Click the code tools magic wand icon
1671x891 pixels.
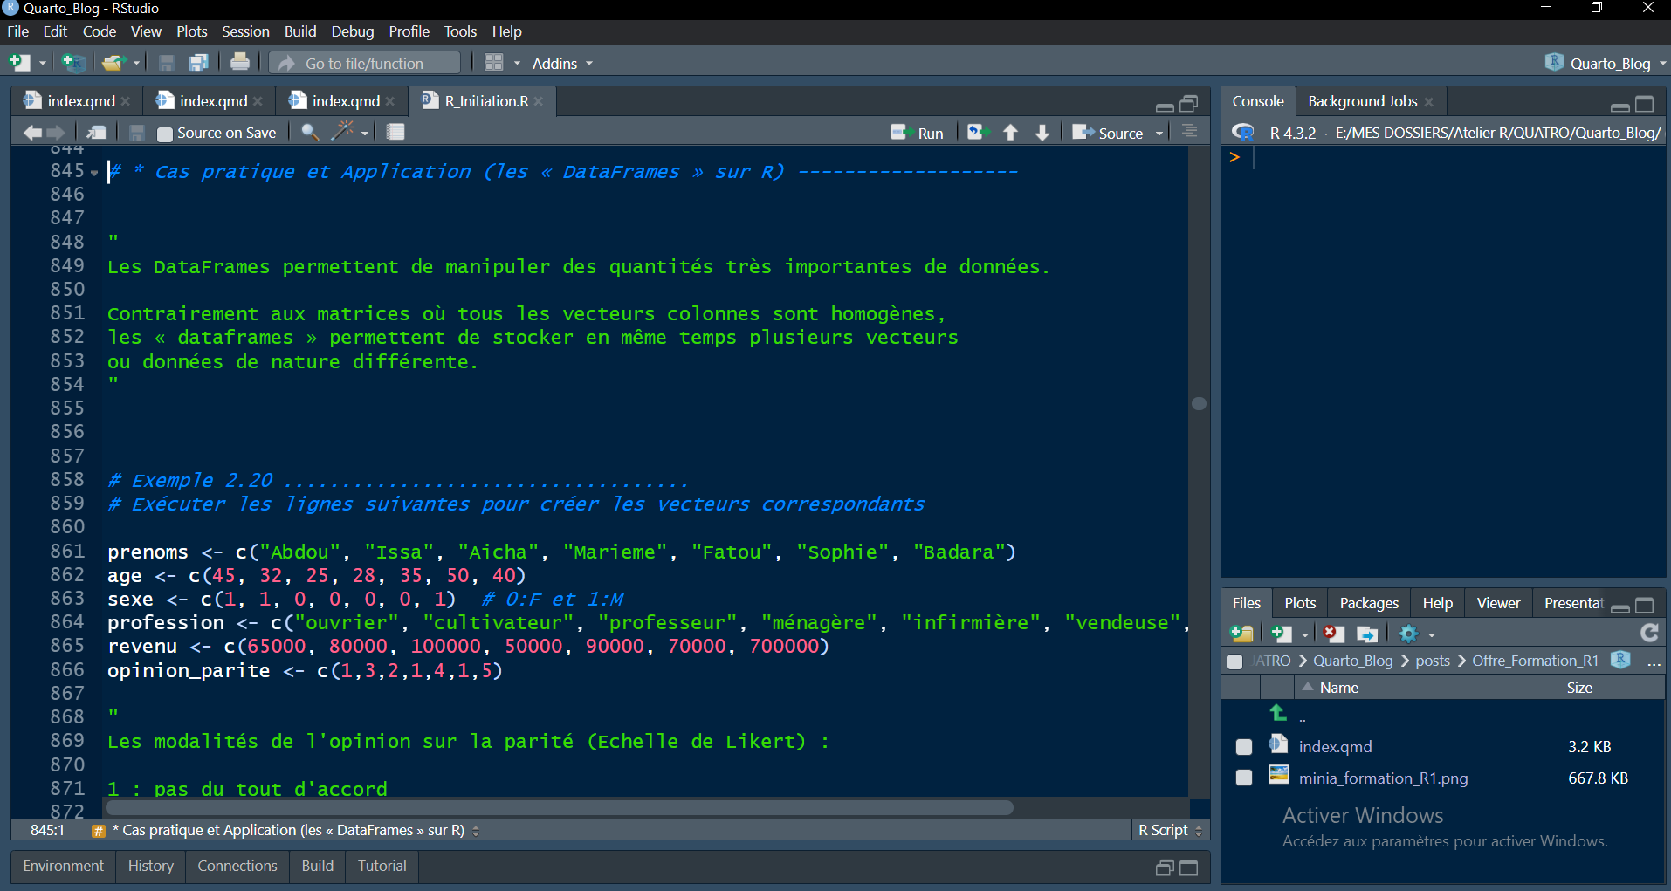point(342,132)
